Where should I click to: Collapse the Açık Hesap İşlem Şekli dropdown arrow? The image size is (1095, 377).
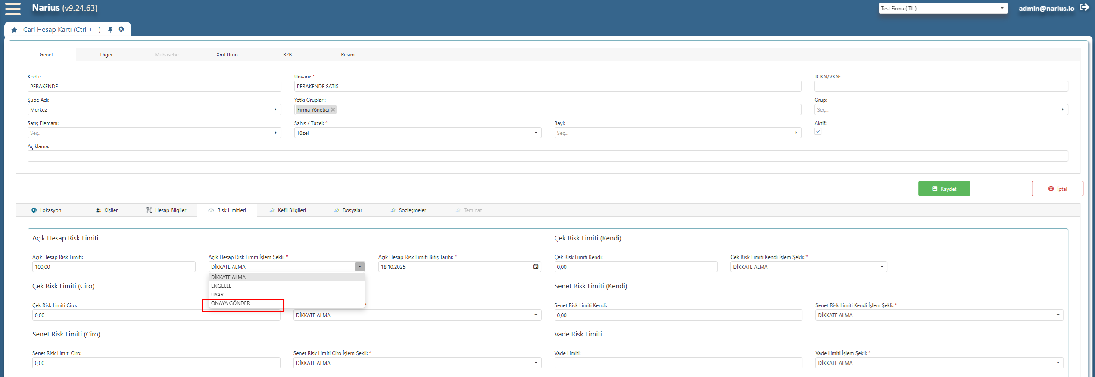click(x=360, y=267)
